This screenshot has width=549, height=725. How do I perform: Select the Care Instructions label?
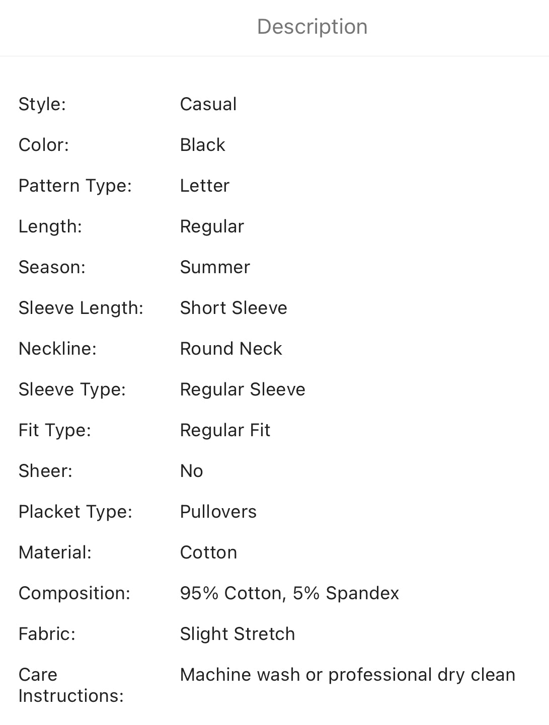tap(71, 685)
